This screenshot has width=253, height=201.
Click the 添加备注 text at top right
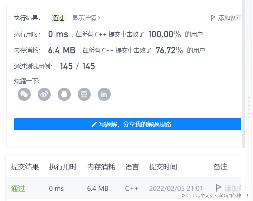230,18
